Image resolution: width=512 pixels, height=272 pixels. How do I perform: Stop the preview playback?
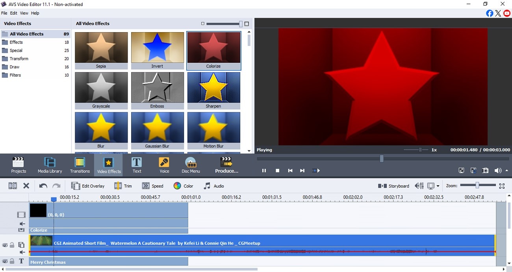click(x=277, y=171)
